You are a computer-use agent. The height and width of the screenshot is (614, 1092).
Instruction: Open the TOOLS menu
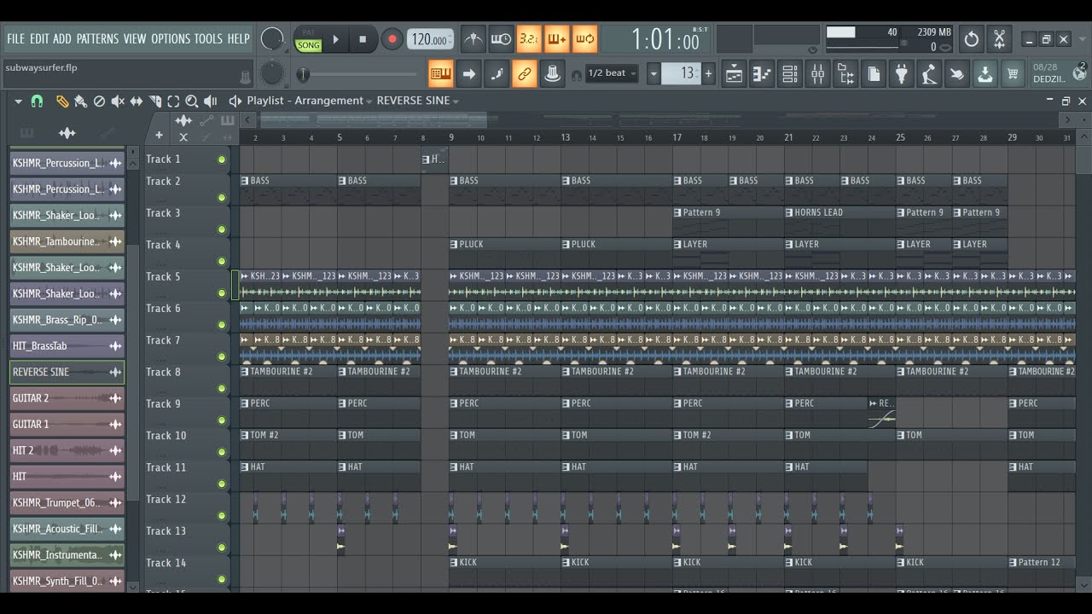pyautogui.click(x=208, y=38)
